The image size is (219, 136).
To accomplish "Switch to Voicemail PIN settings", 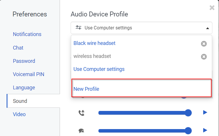I will [28, 74].
